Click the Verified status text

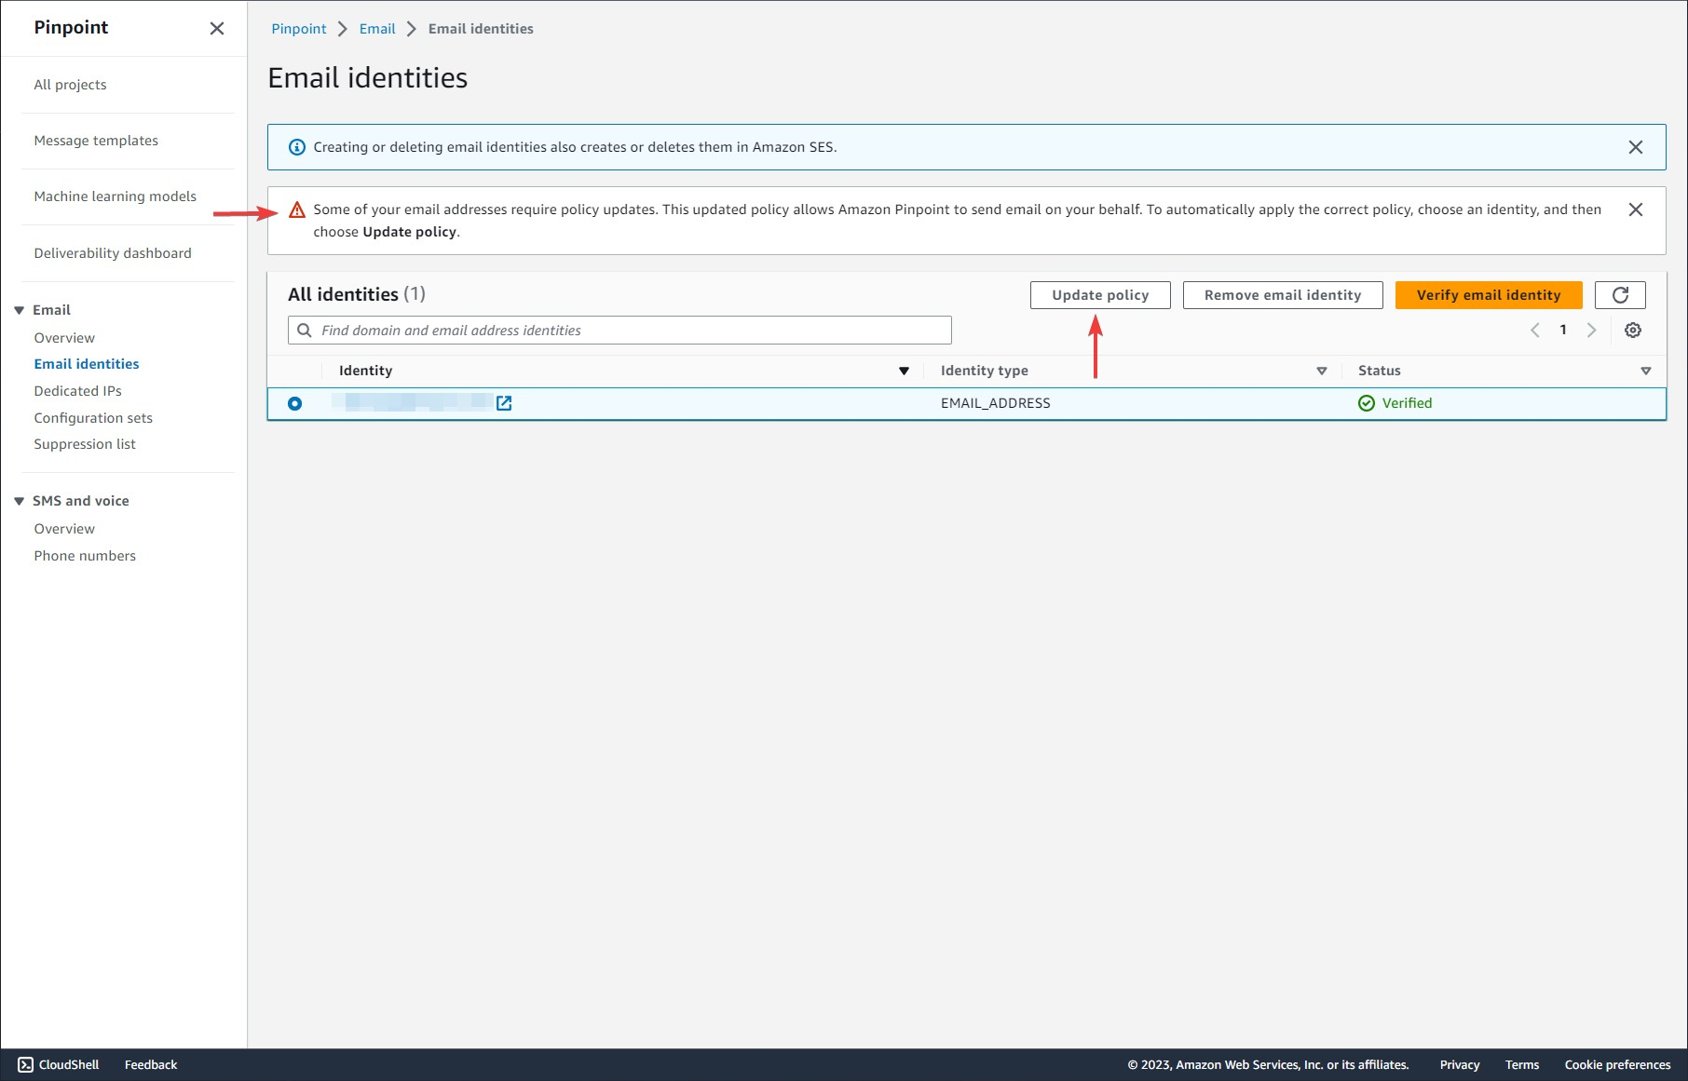(x=1407, y=403)
